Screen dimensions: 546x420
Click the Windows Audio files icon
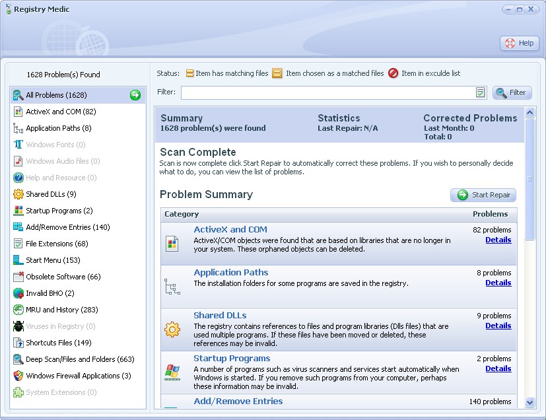(18, 161)
